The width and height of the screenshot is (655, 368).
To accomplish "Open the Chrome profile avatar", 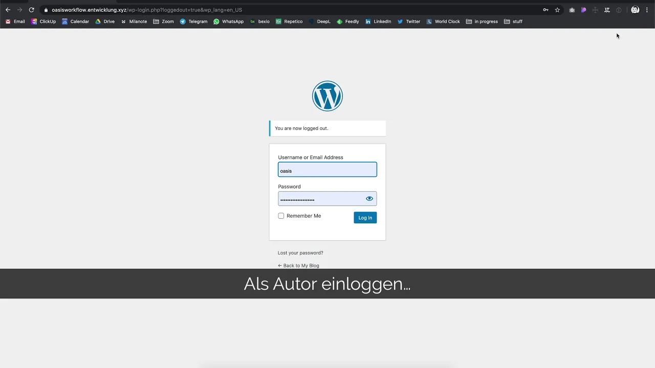I will tap(635, 10).
